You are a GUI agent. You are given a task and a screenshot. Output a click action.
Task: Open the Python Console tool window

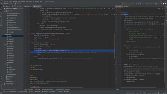(23, 91)
